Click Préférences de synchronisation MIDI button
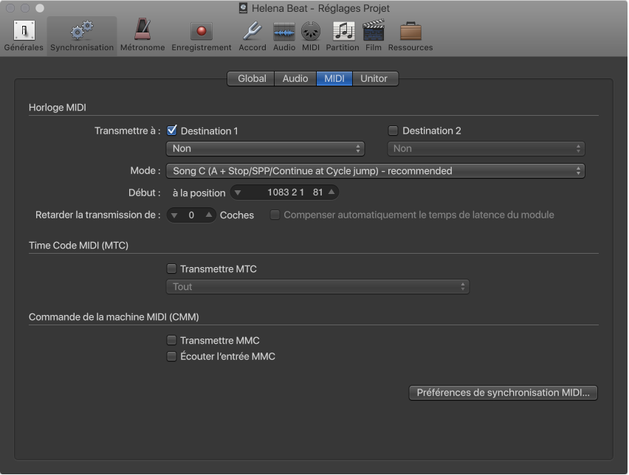The height and width of the screenshot is (475, 629). tap(503, 393)
